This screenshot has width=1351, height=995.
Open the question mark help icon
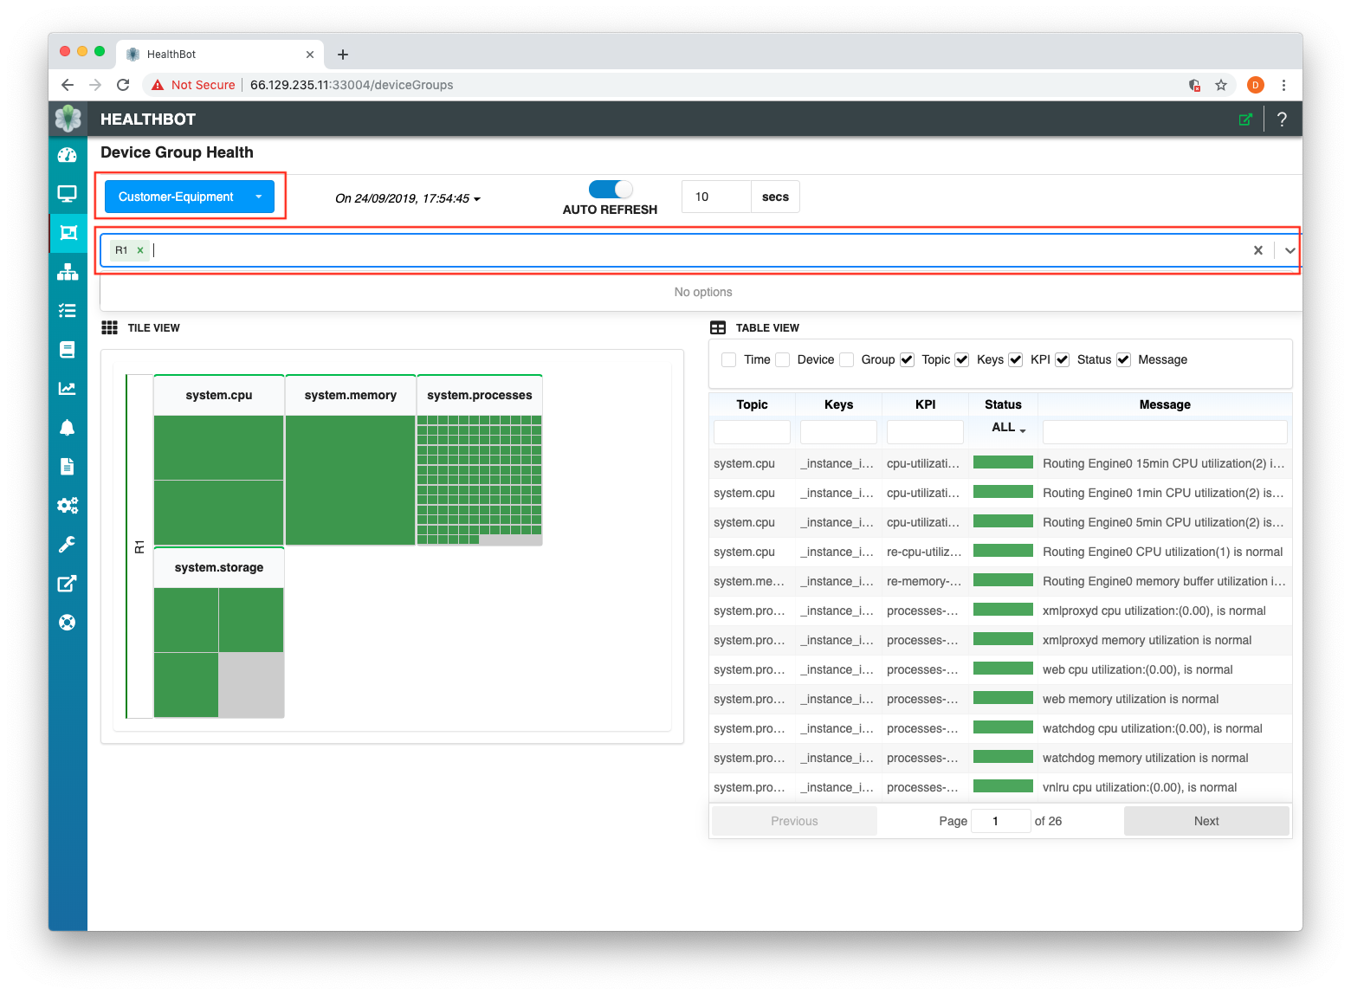[x=1282, y=120]
